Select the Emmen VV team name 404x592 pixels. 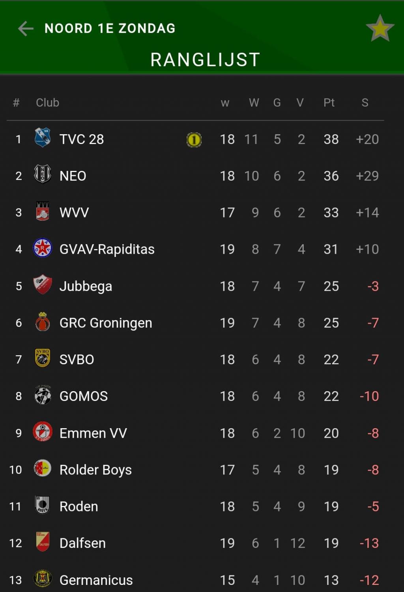93,433
